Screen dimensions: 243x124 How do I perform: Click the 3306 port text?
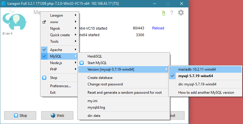click(140, 35)
